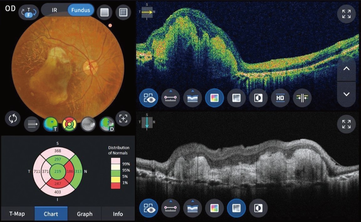The image size is (361, 222).
Task: Open the T-Map tab
Action: [x=18, y=214]
